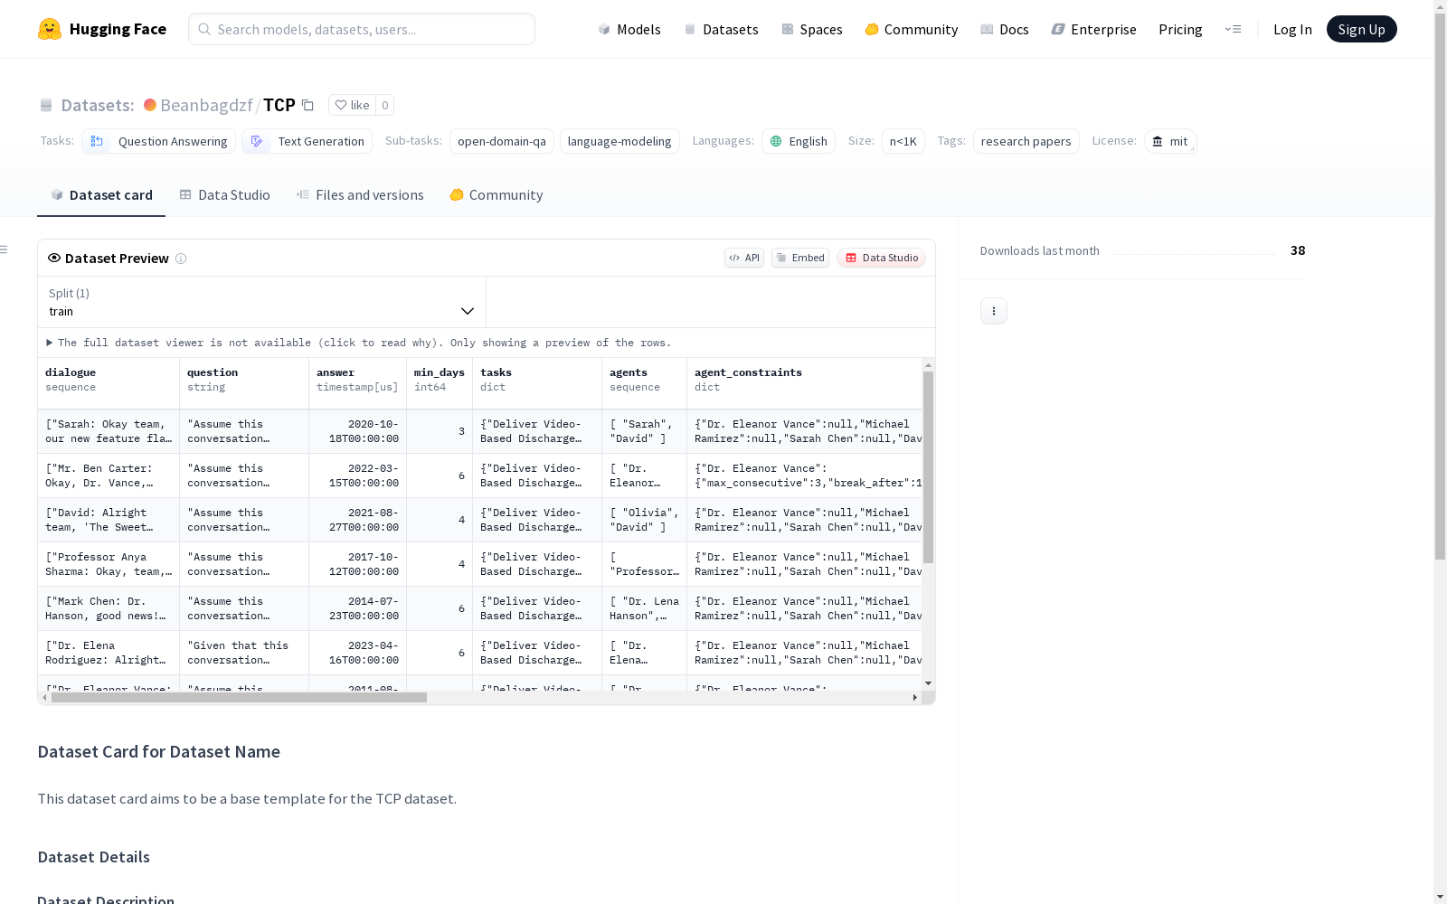Click the English language tag
1447x904 pixels.
point(799,141)
